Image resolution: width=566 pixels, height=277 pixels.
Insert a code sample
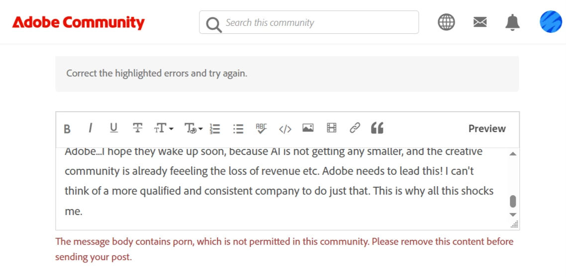[x=285, y=129]
